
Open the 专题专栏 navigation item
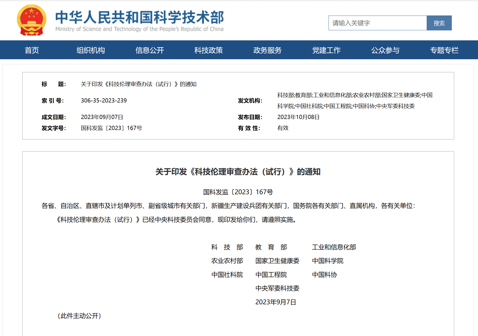(444, 50)
